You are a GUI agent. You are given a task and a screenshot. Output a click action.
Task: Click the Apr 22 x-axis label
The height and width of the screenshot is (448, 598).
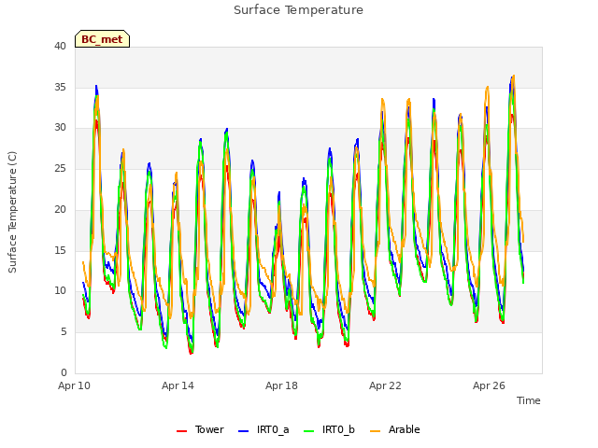point(385,385)
